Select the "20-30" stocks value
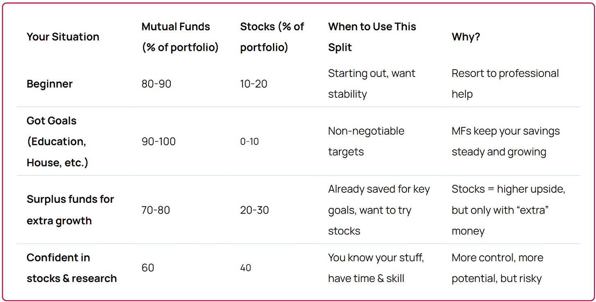This screenshot has width=596, height=302. click(254, 210)
